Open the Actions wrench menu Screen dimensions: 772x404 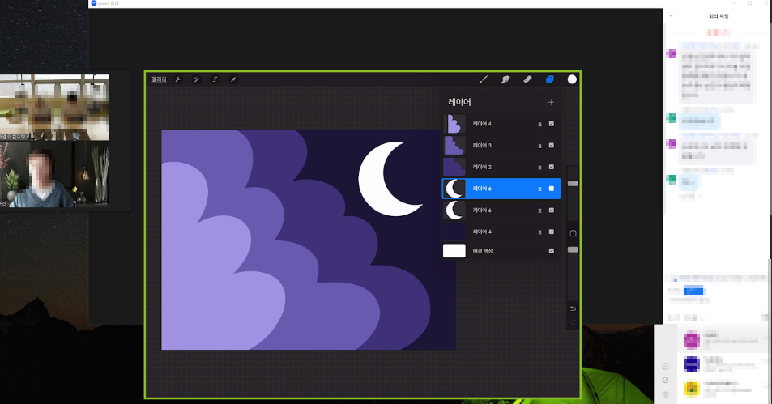[x=177, y=79]
